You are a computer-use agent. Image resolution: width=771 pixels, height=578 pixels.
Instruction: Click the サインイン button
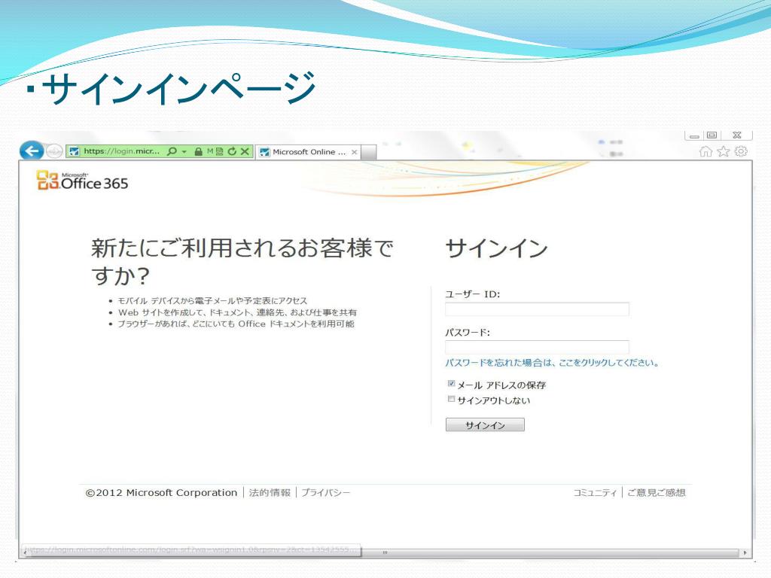click(x=485, y=424)
